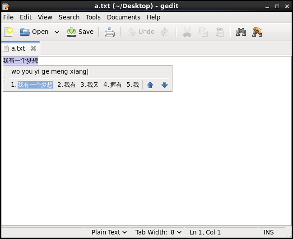293x239 pixels.
Task: Click the composed text 我有一个梦想 in the editor
Action: click(20, 61)
